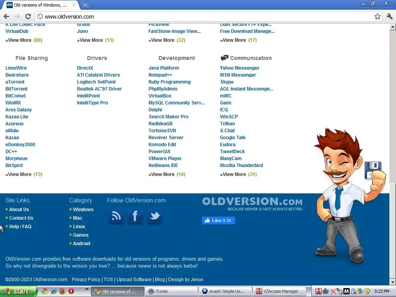The height and width of the screenshot is (297, 396).
Task: Select the Linux category in footer
Action: (79, 227)
